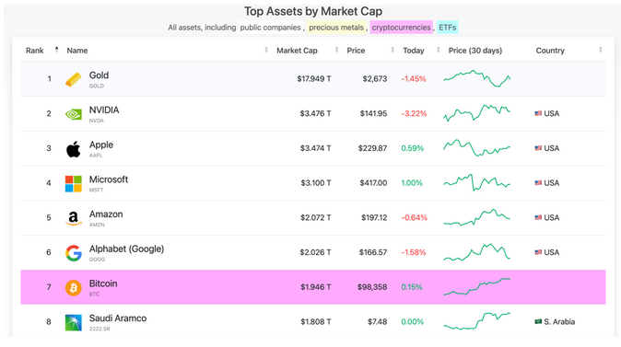Screen dimensions: 621x347
Task: Click the Microsoft logo icon
Action: click(x=74, y=183)
